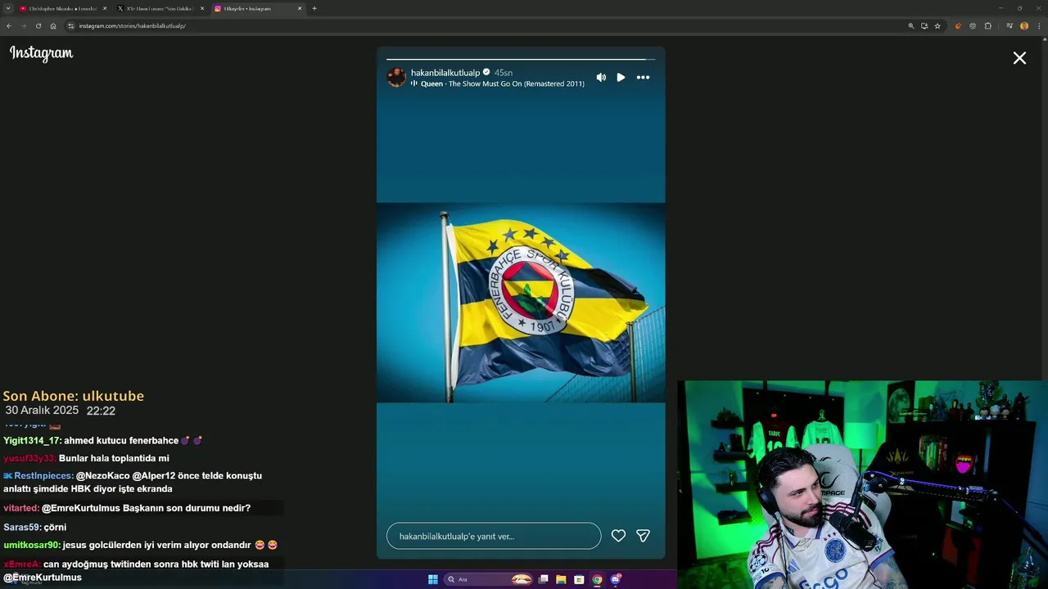The width and height of the screenshot is (1048, 589).
Task: Close the X browser tab
Action: (x=202, y=8)
